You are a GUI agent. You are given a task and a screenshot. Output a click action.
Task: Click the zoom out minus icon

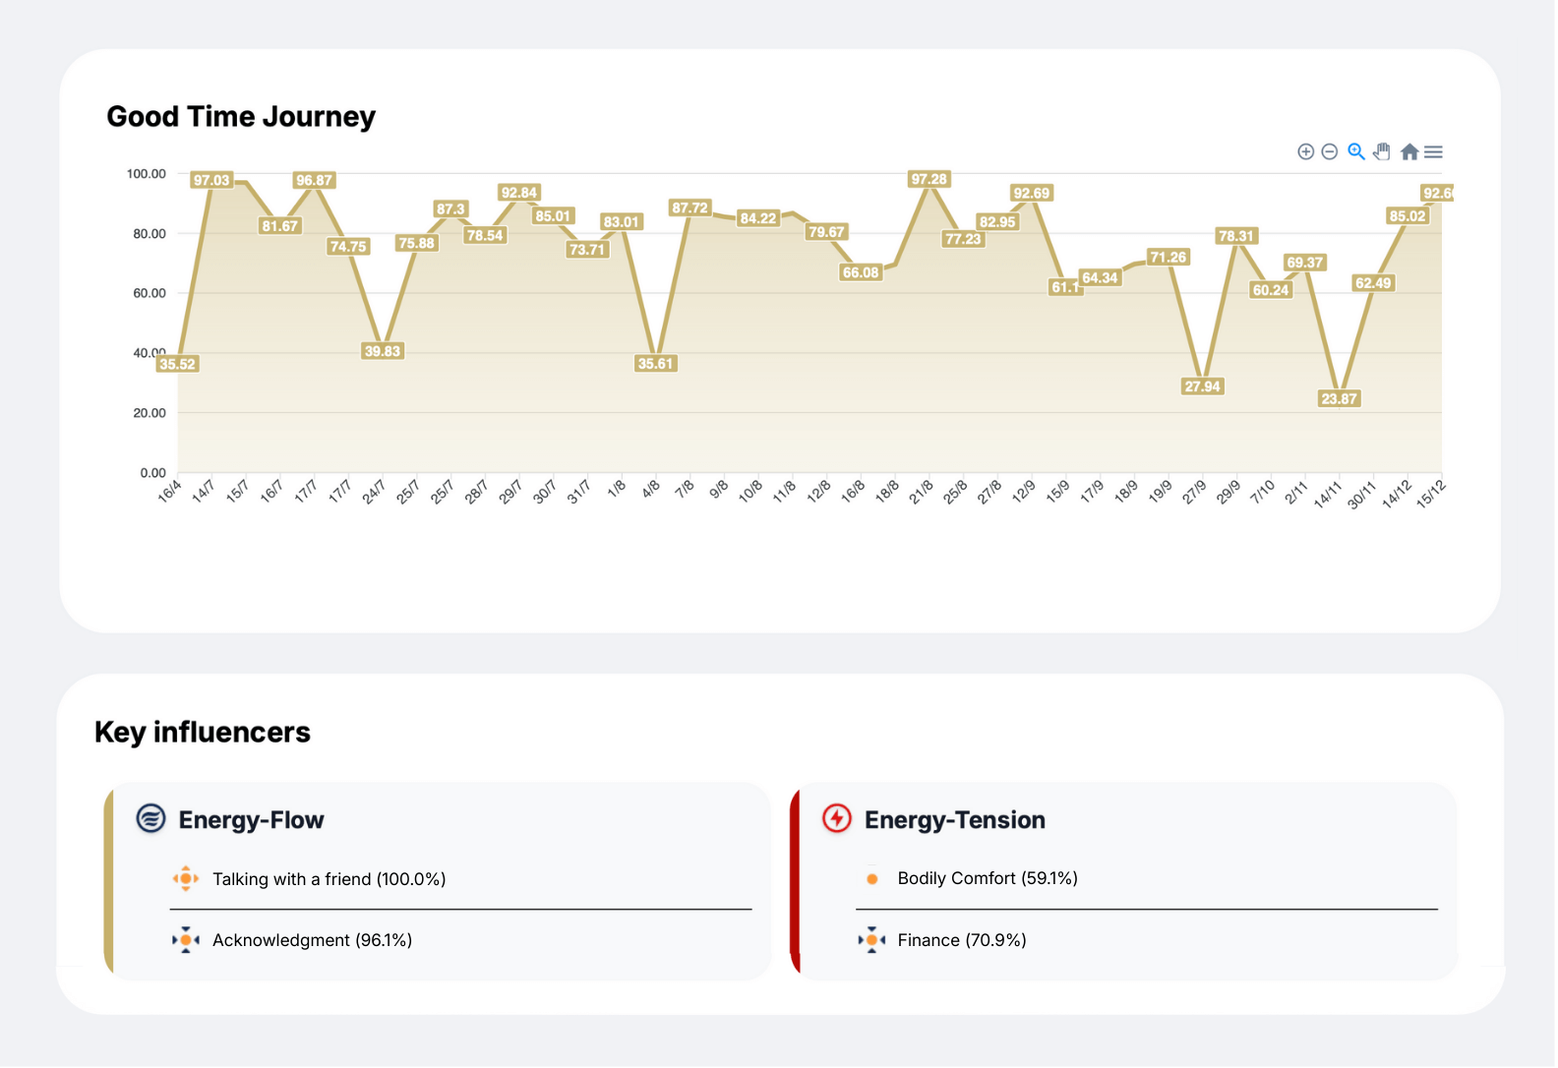[1329, 151]
